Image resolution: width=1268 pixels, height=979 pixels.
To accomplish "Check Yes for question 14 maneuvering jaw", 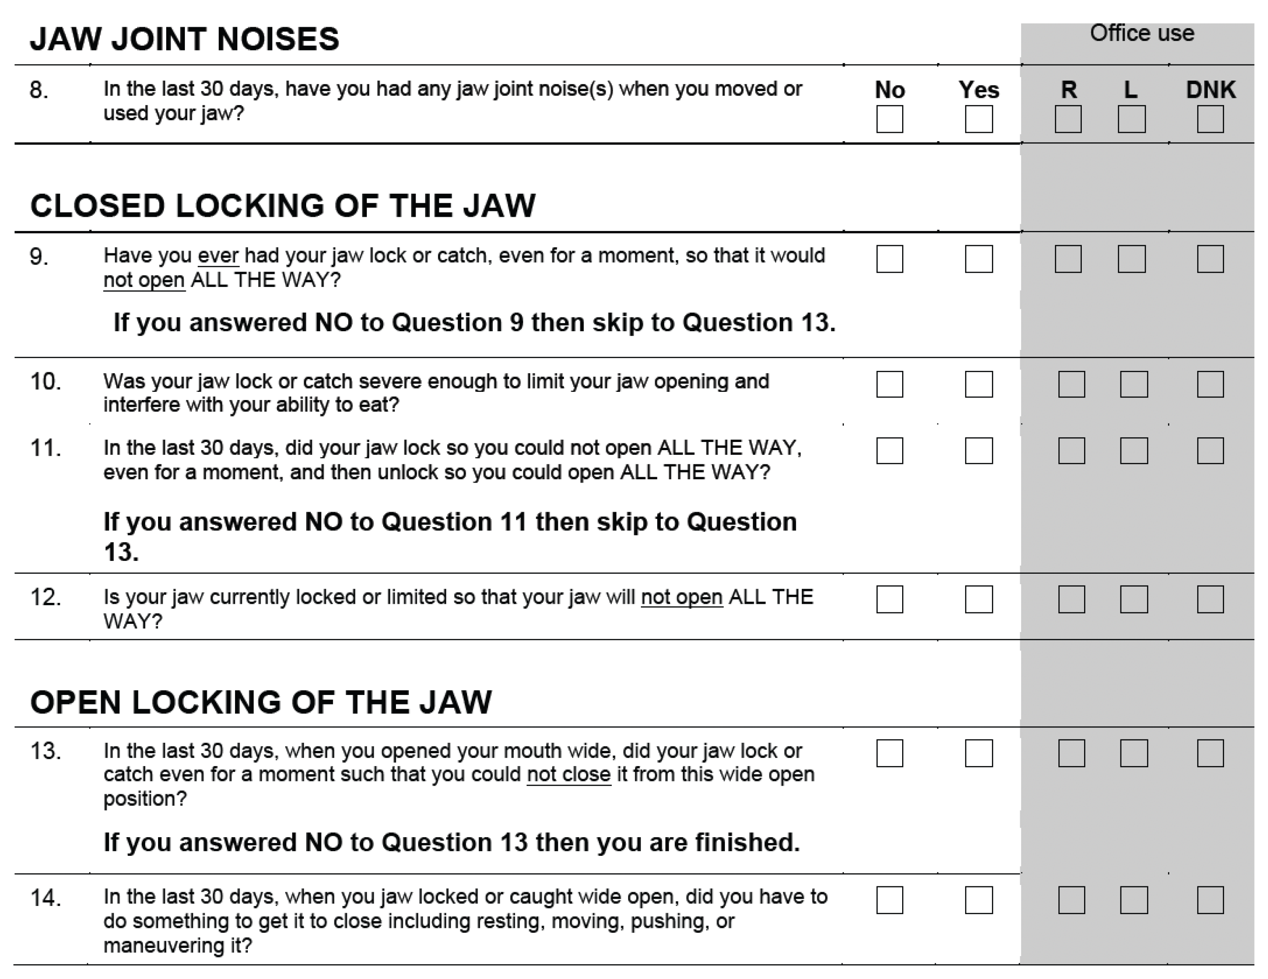I will tap(978, 900).
